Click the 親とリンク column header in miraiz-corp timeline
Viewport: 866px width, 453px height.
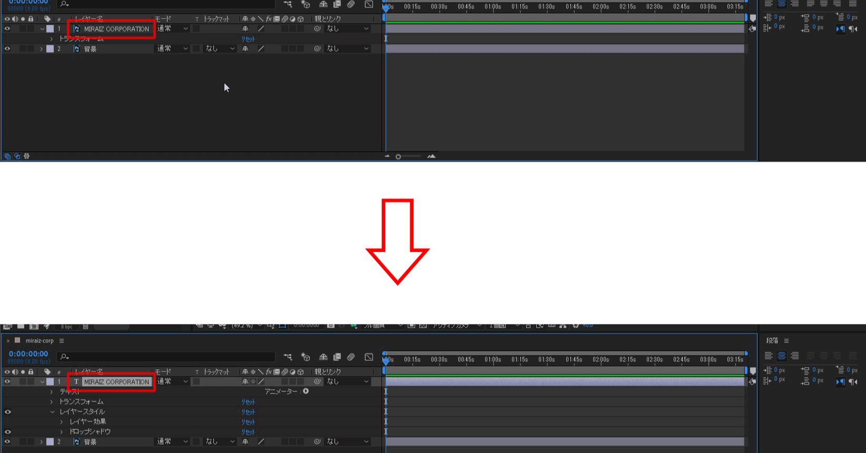(x=328, y=372)
